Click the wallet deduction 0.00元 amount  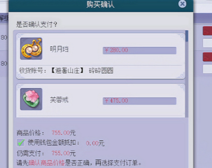95,143
